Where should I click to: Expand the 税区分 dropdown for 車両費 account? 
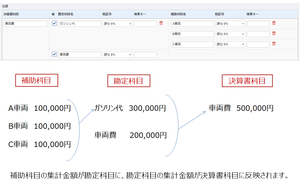[117, 55]
